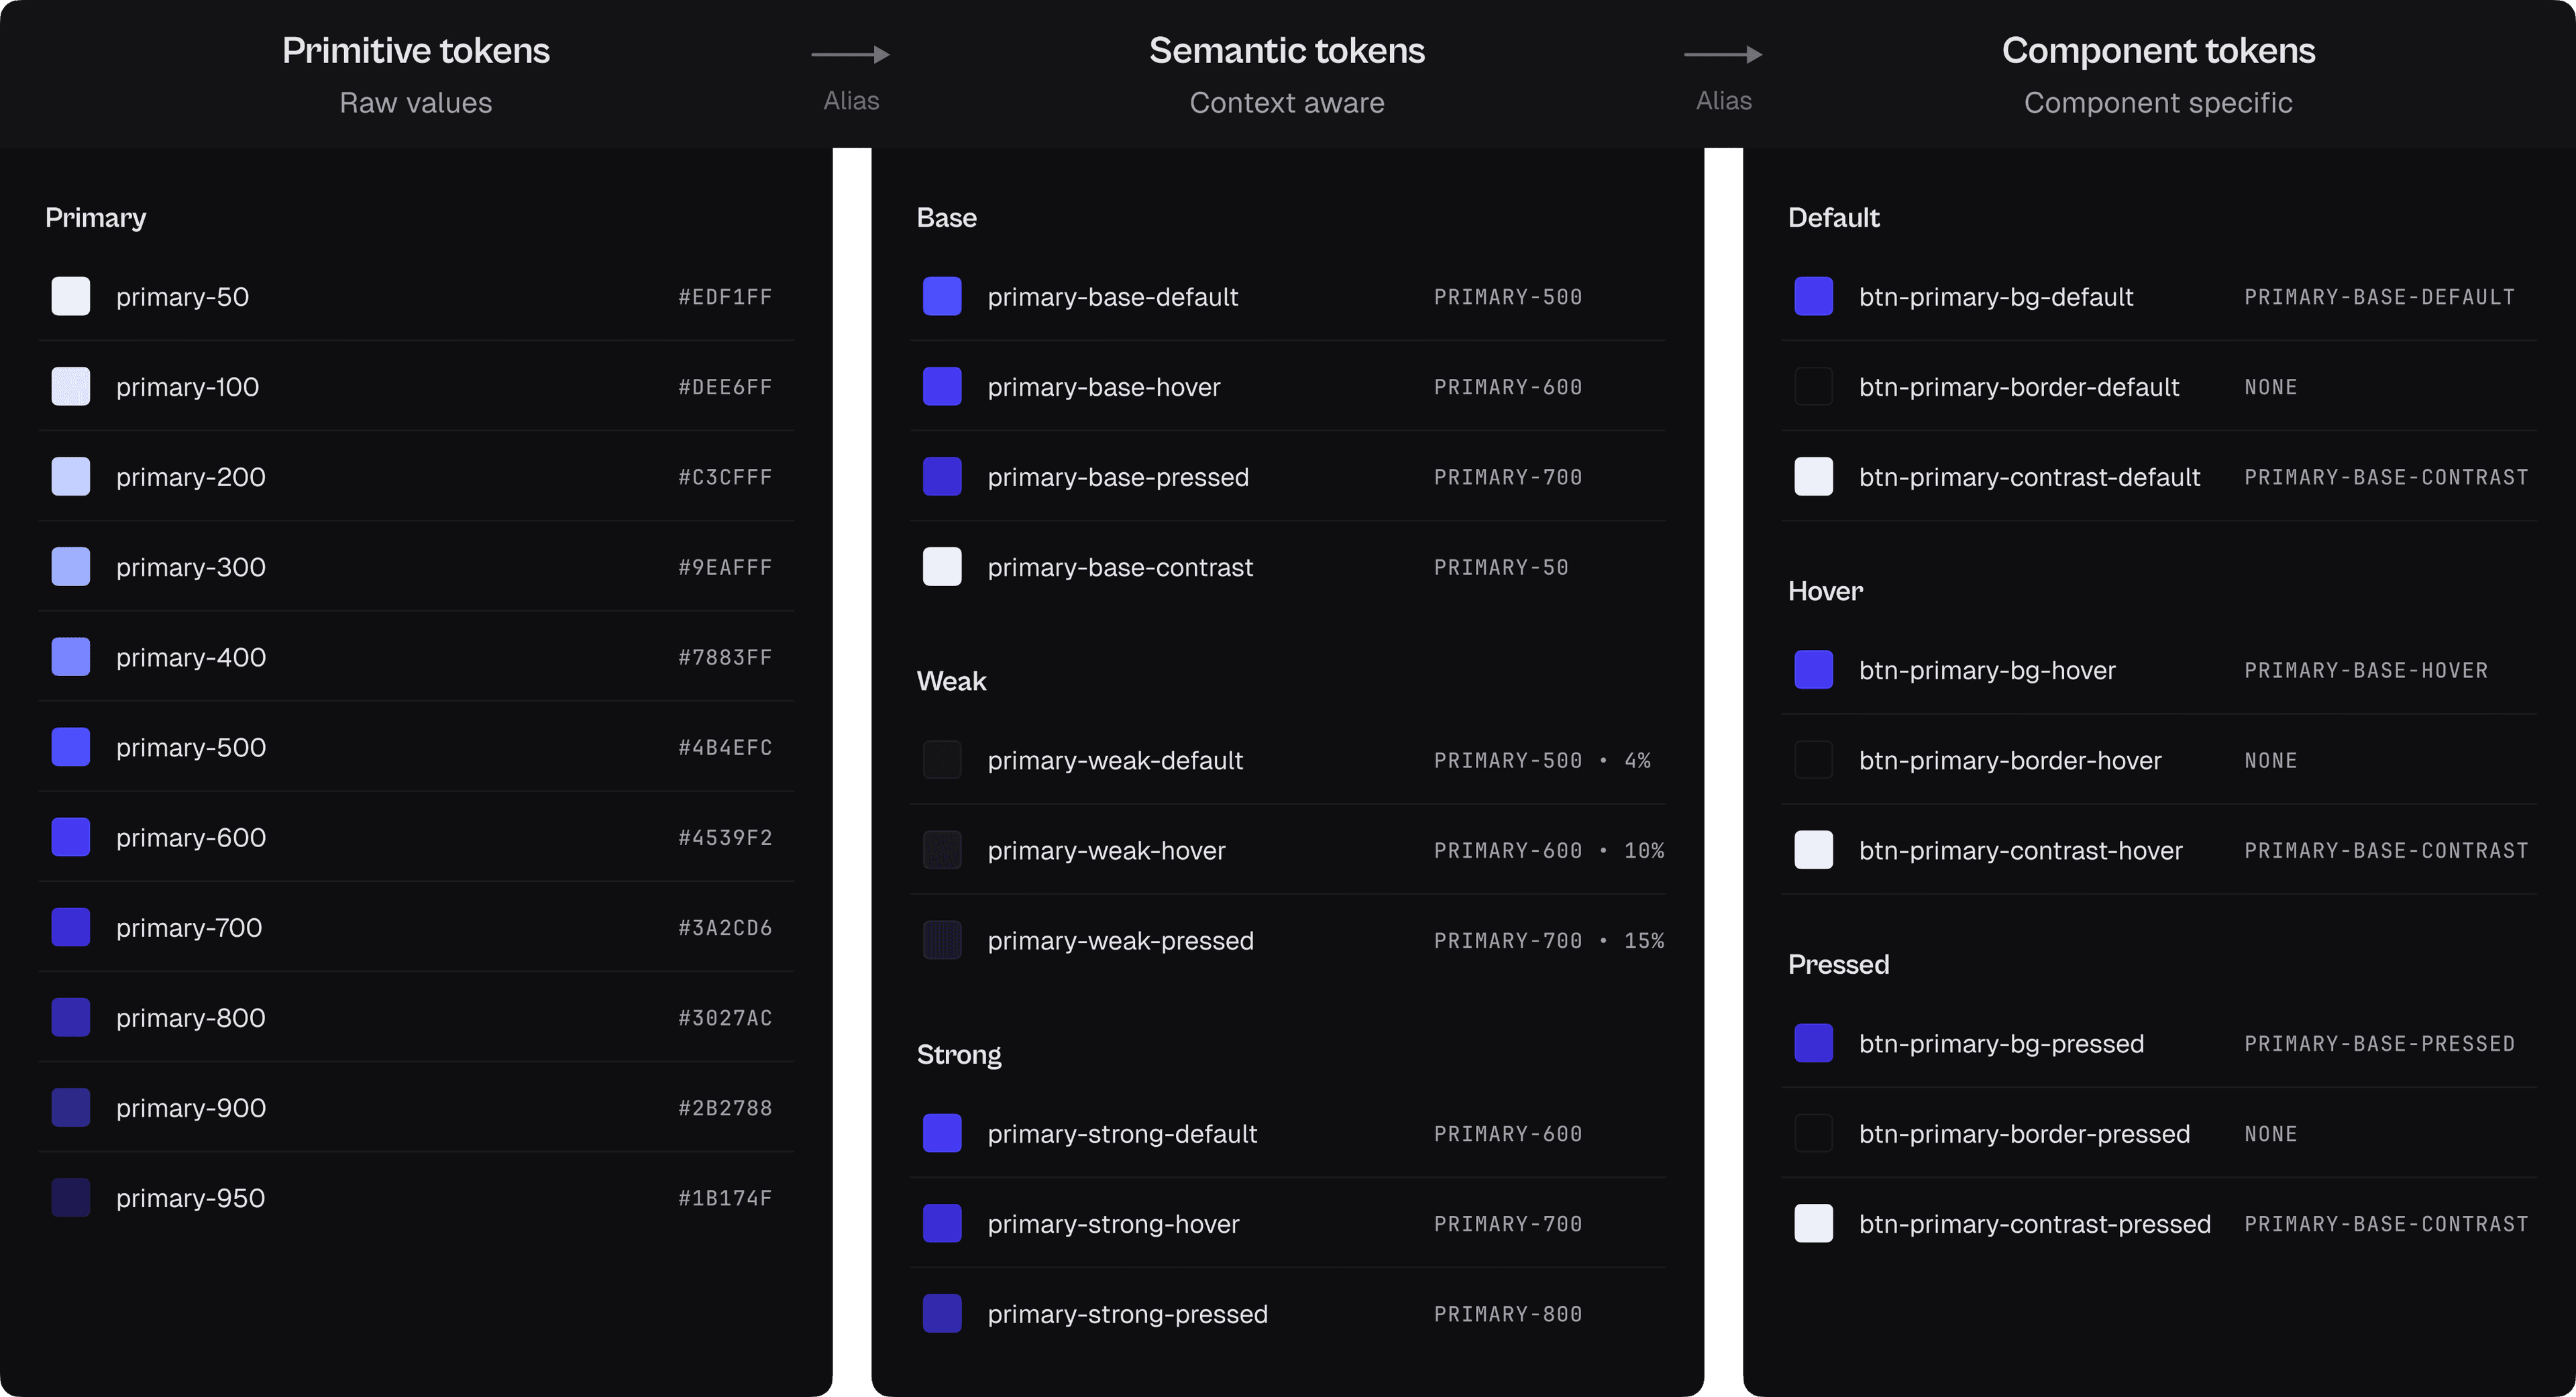This screenshot has width=2576, height=1397.
Task: Click the 'Hover' section heading
Action: pos(1825,591)
